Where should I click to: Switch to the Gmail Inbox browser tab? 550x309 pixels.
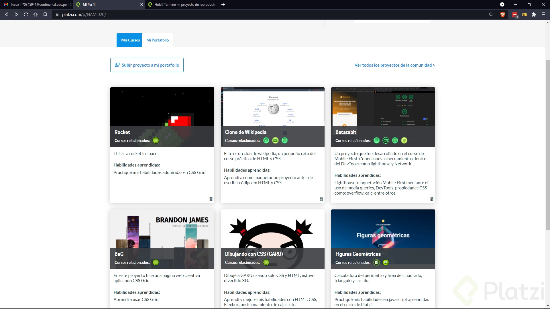[x=37, y=5]
